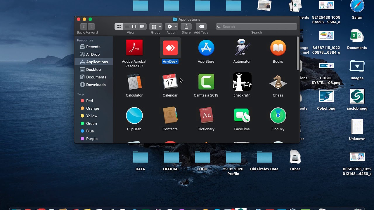Switch to gallery view in Finder

pyautogui.click(x=142, y=27)
